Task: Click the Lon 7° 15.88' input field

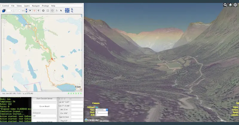Action: (x=77, y=106)
